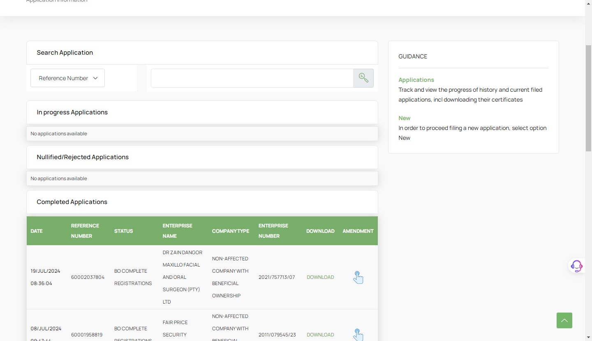Viewport: 592px width, 341px height.
Task: Select the Completed Applications header
Action: coord(72,202)
